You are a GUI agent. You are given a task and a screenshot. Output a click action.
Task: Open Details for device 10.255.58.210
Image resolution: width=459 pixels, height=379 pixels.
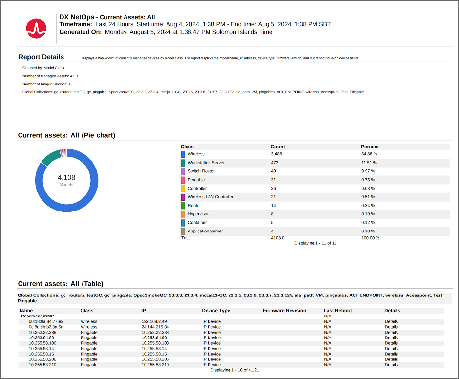coord(391,365)
